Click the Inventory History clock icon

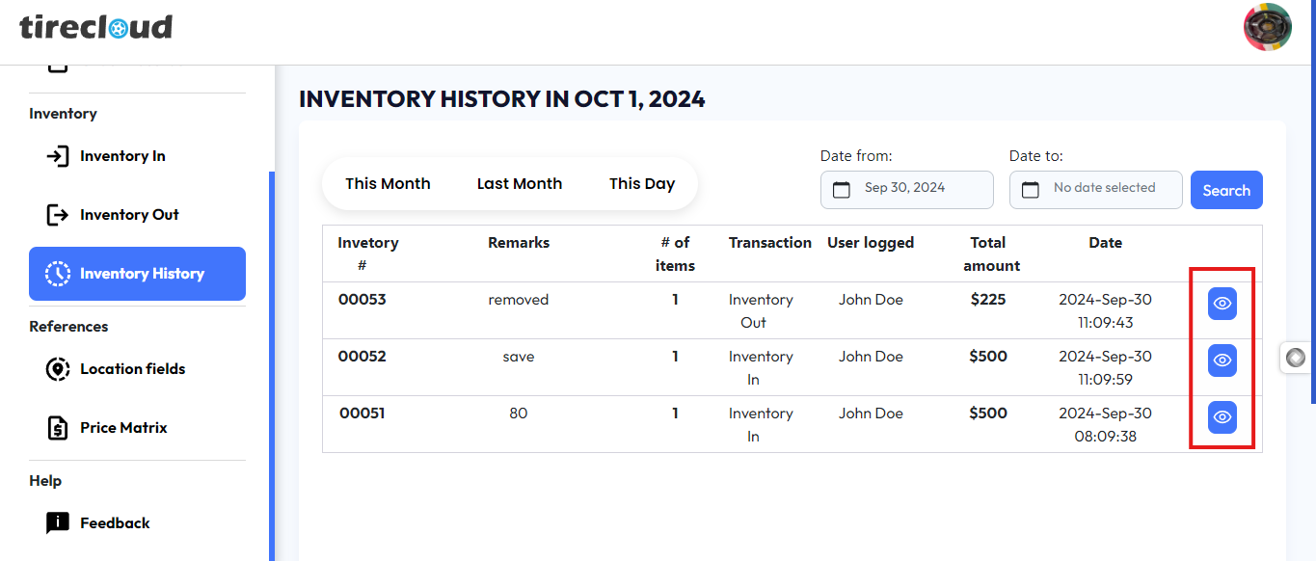coord(58,274)
